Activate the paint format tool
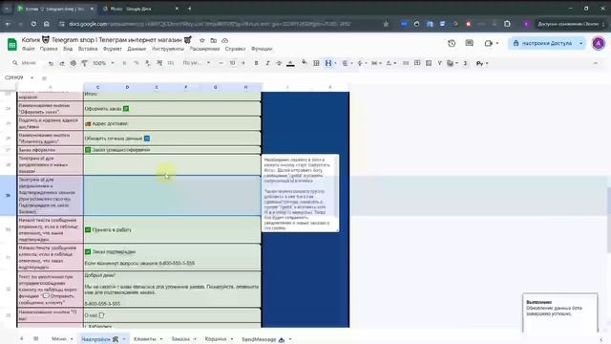611x344 pixels. (85, 63)
